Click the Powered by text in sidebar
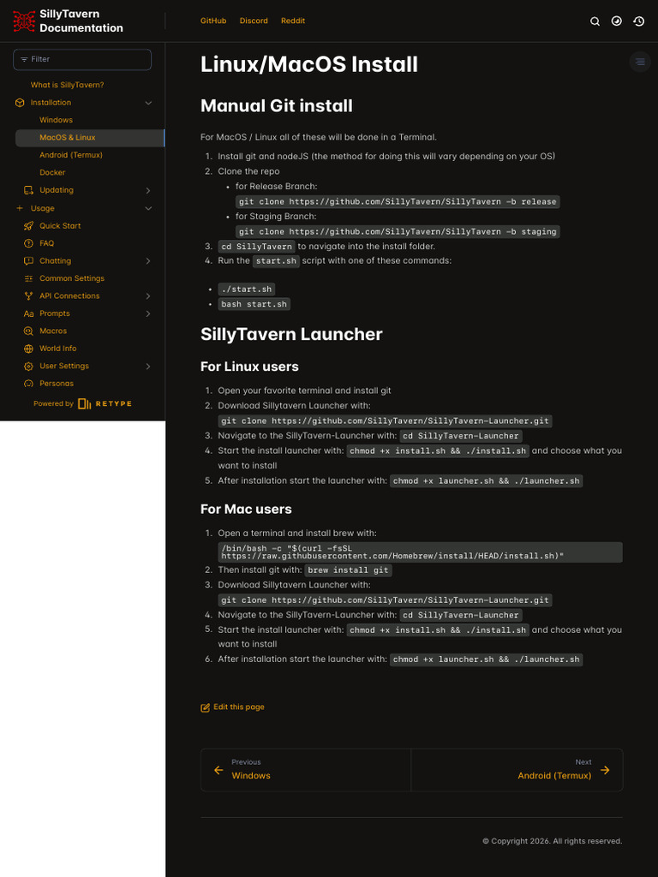The height and width of the screenshot is (877, 658). coord(53,404)
